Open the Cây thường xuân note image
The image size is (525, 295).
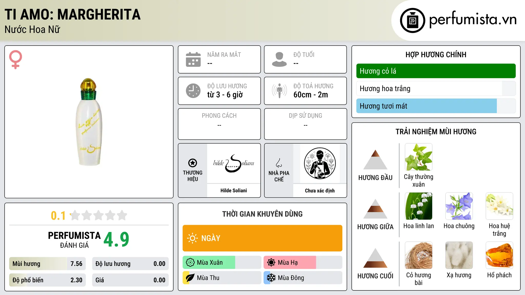point(419,157)
